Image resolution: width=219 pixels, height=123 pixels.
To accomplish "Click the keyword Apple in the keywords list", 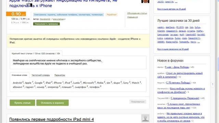I will (x=28, y=83).
